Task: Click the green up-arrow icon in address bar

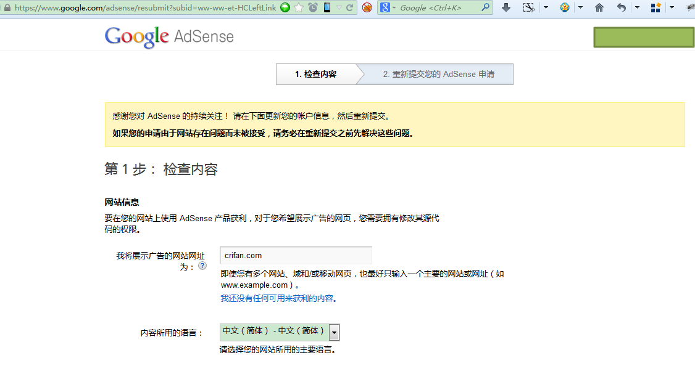Action: pyautogui.click(x=285, y=7)
